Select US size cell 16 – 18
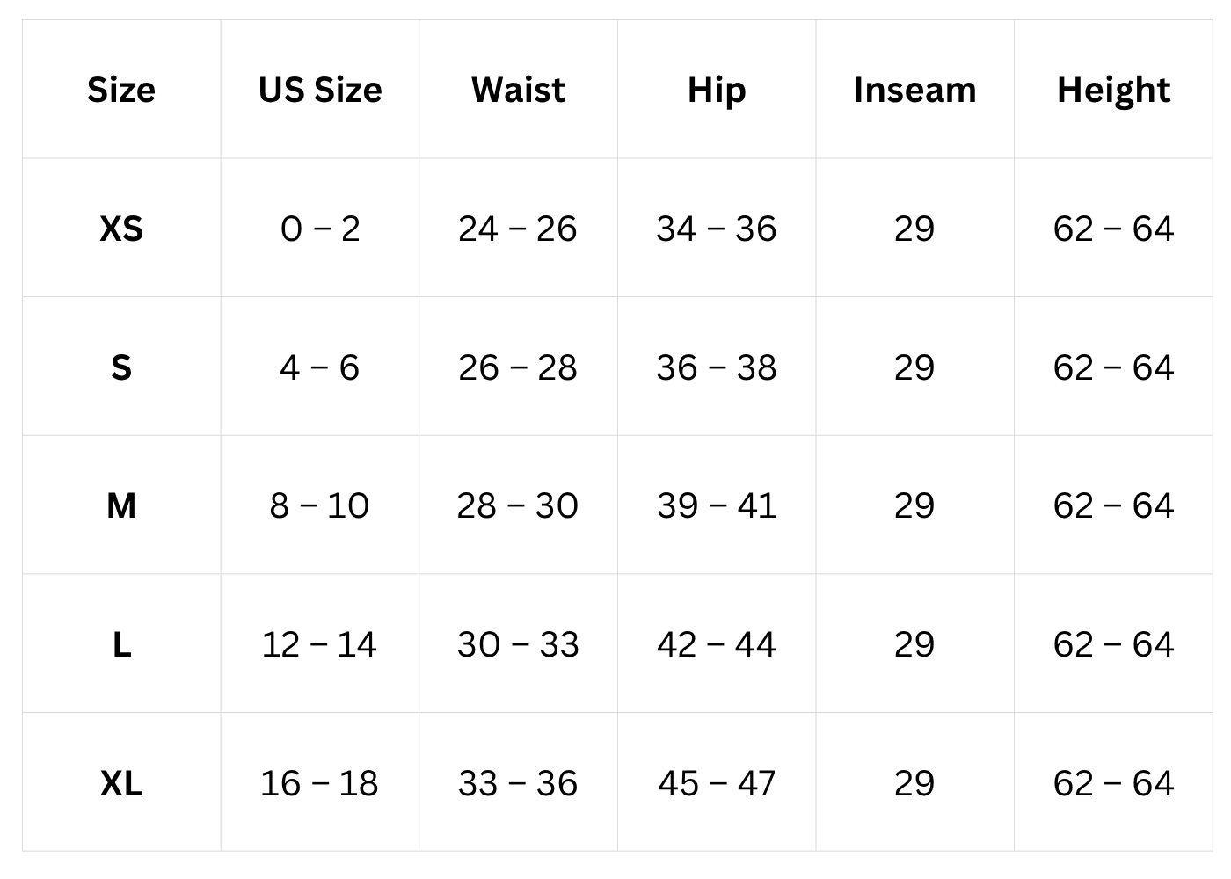Screen dimensions: 1231x879 (x=320, y=783)
